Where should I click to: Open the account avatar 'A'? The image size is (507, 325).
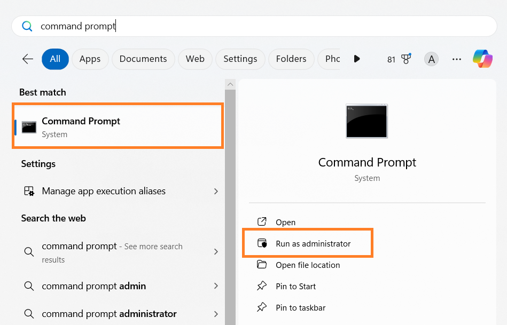pos(431,59)
